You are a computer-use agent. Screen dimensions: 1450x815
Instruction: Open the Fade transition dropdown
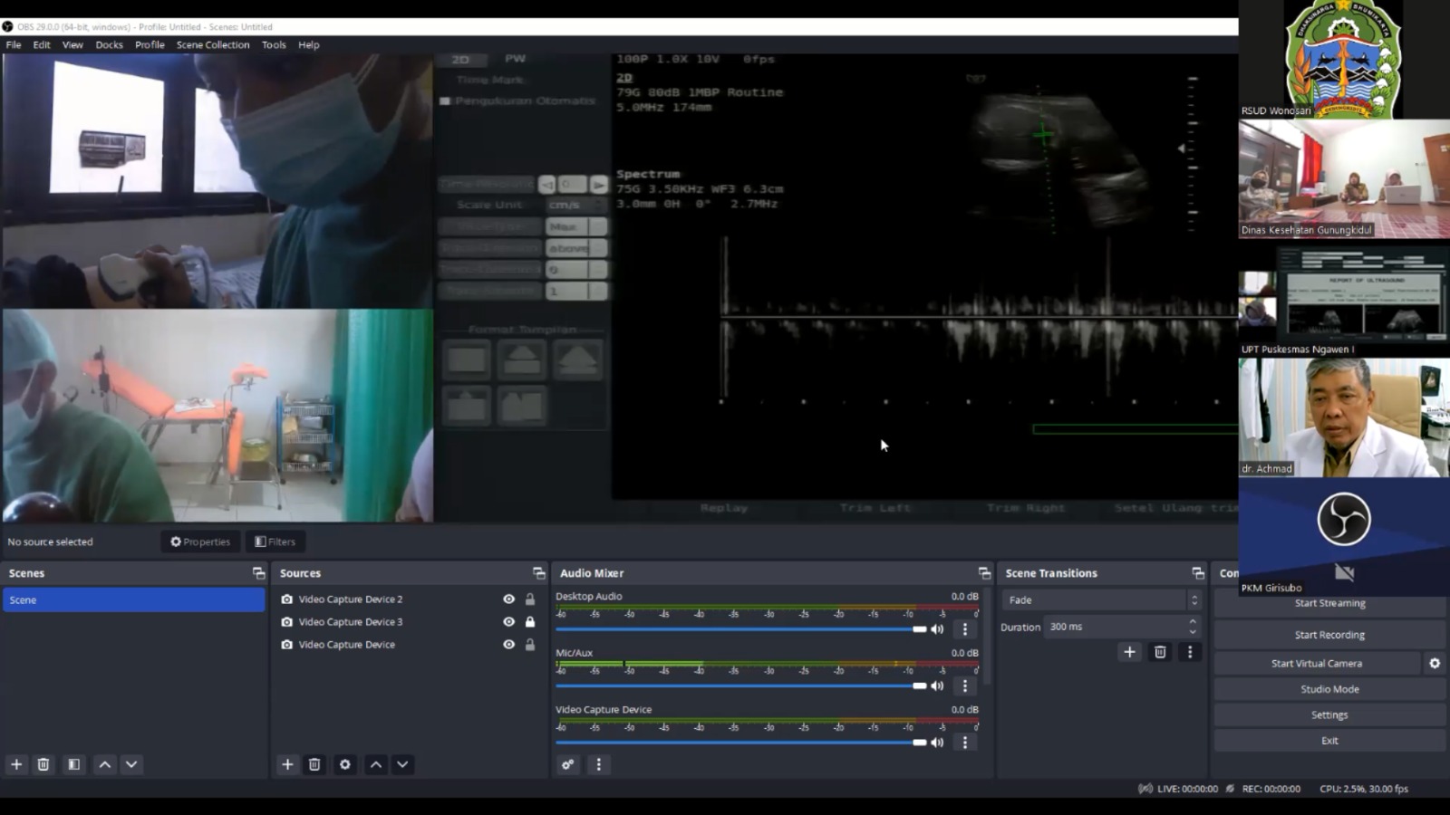pos(1101,599)
